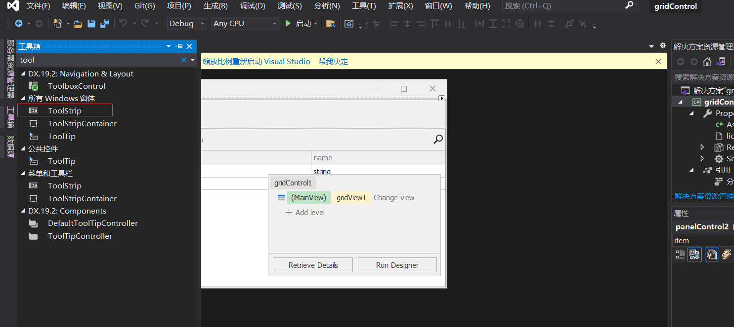
Task: Click the Change view link
Action: point(394,198)
